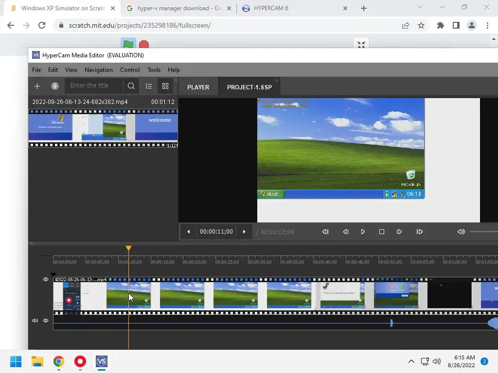Open File Explorer from taskbar
This screenshot has width=498, height=373.
pyautogui.click(x=37, y=361)
